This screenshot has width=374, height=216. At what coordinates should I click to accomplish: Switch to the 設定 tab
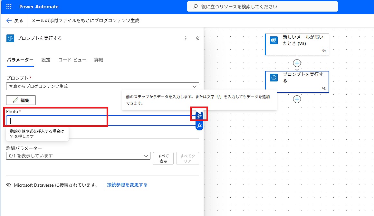coord(46,60)
